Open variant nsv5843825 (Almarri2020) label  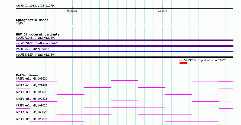pos(36,55)
